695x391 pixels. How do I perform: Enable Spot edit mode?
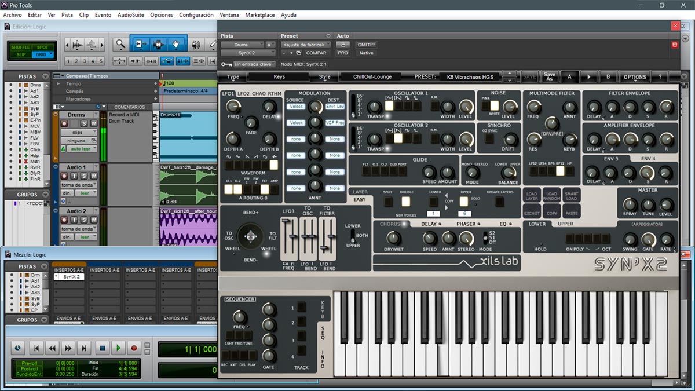[43, 47]
